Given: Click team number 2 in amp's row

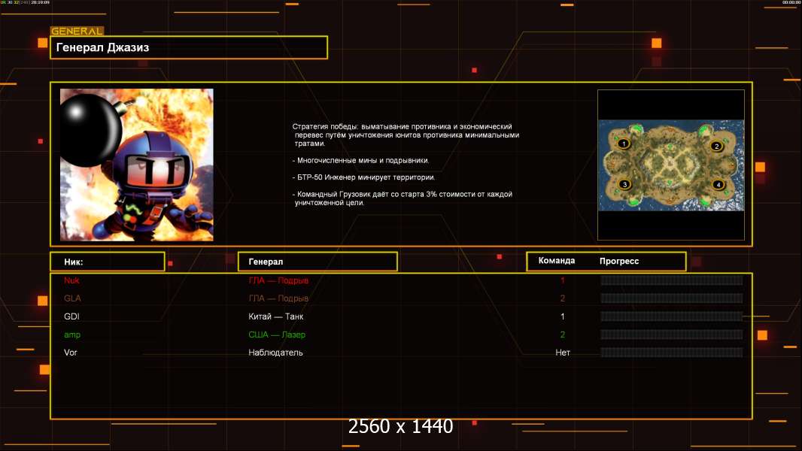Looking at the screenshot, I should tap(563, 334).
